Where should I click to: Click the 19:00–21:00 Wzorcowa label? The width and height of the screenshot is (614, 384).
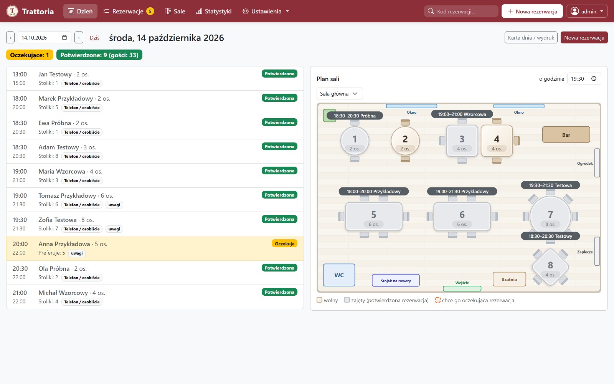pos(462,114)
